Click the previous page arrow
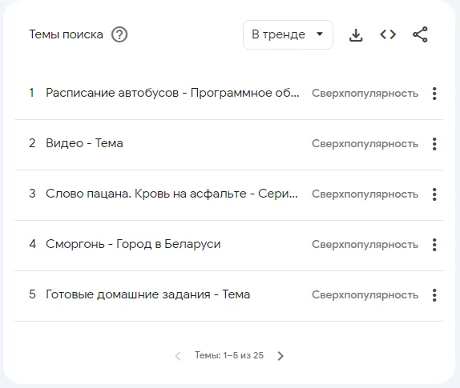 pyautogui.click(x=178, y=356)
